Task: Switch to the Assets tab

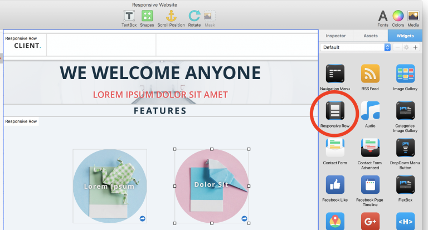Action: [x=371, y=36]
